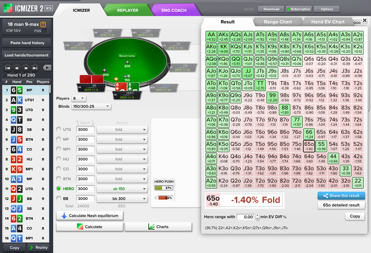Select the MP radio button
The height and width of the screenshot is (253, 371).
coord(58,139)
